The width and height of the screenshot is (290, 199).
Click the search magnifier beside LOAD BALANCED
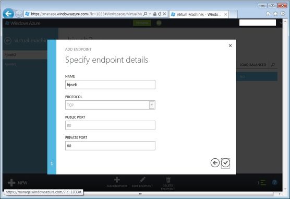pos(273,65)
